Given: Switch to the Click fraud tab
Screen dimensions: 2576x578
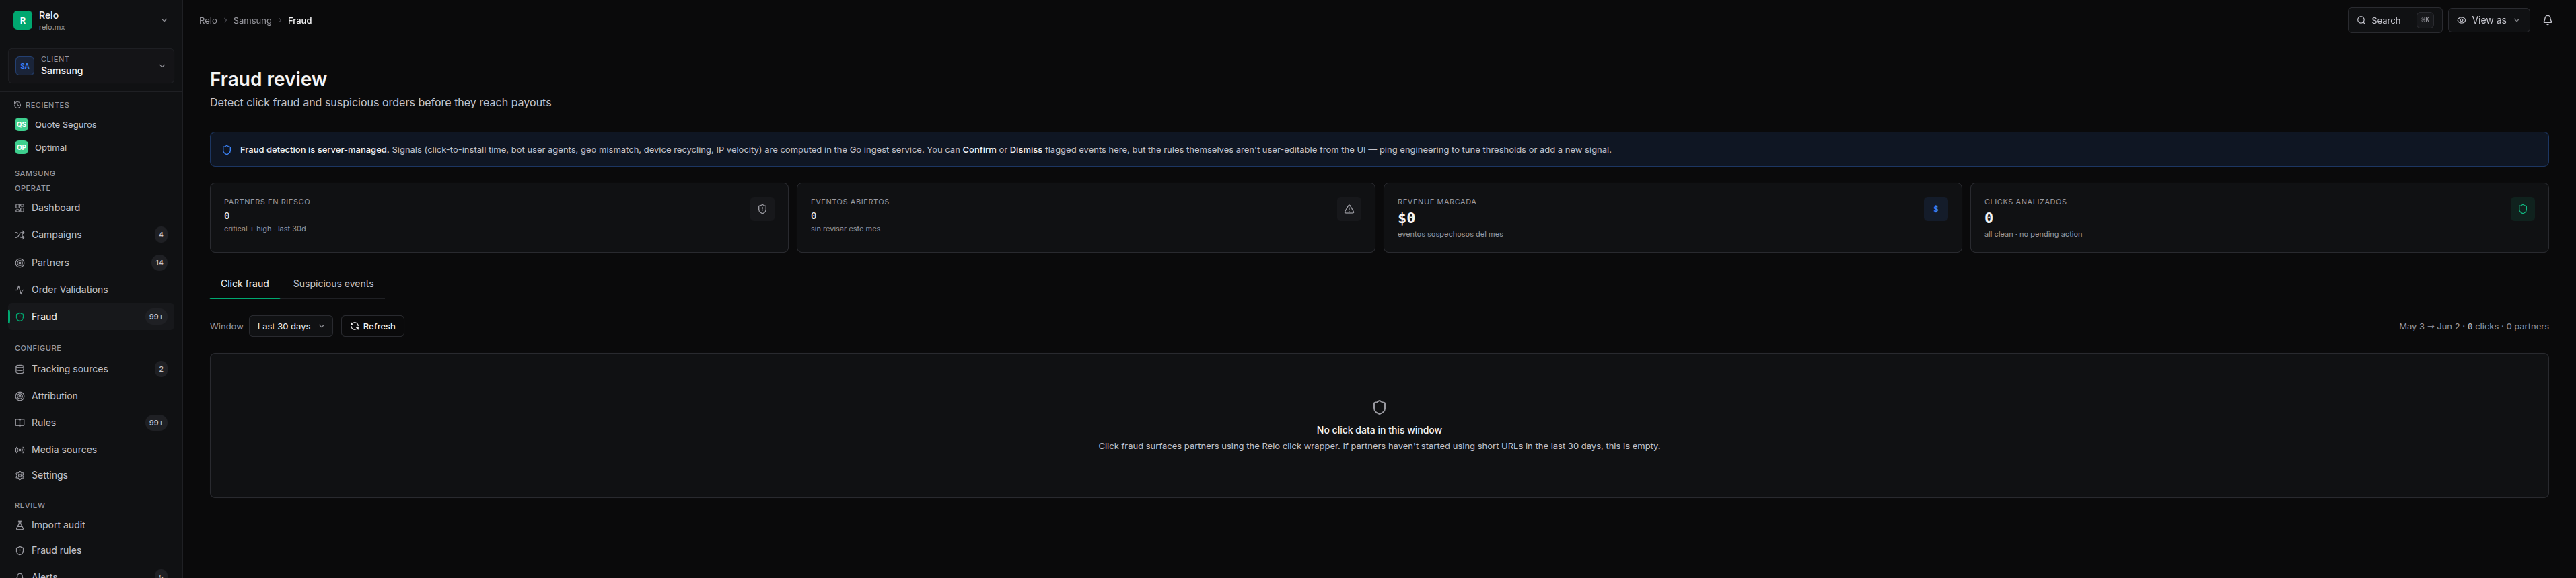Looking at the screenshot, I should (x=245, y=284).
